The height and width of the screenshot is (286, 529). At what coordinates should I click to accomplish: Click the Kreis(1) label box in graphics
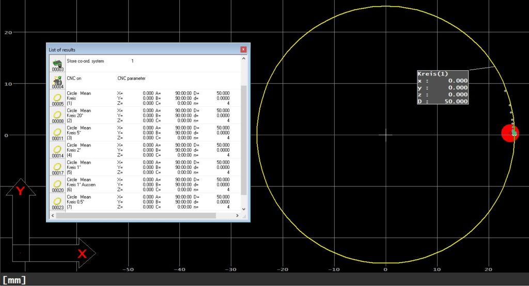click(443, 88)
